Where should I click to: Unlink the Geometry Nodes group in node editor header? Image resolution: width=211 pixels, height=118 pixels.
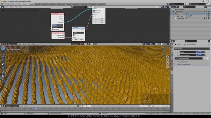pyautogui.click(x=93, y=7)
